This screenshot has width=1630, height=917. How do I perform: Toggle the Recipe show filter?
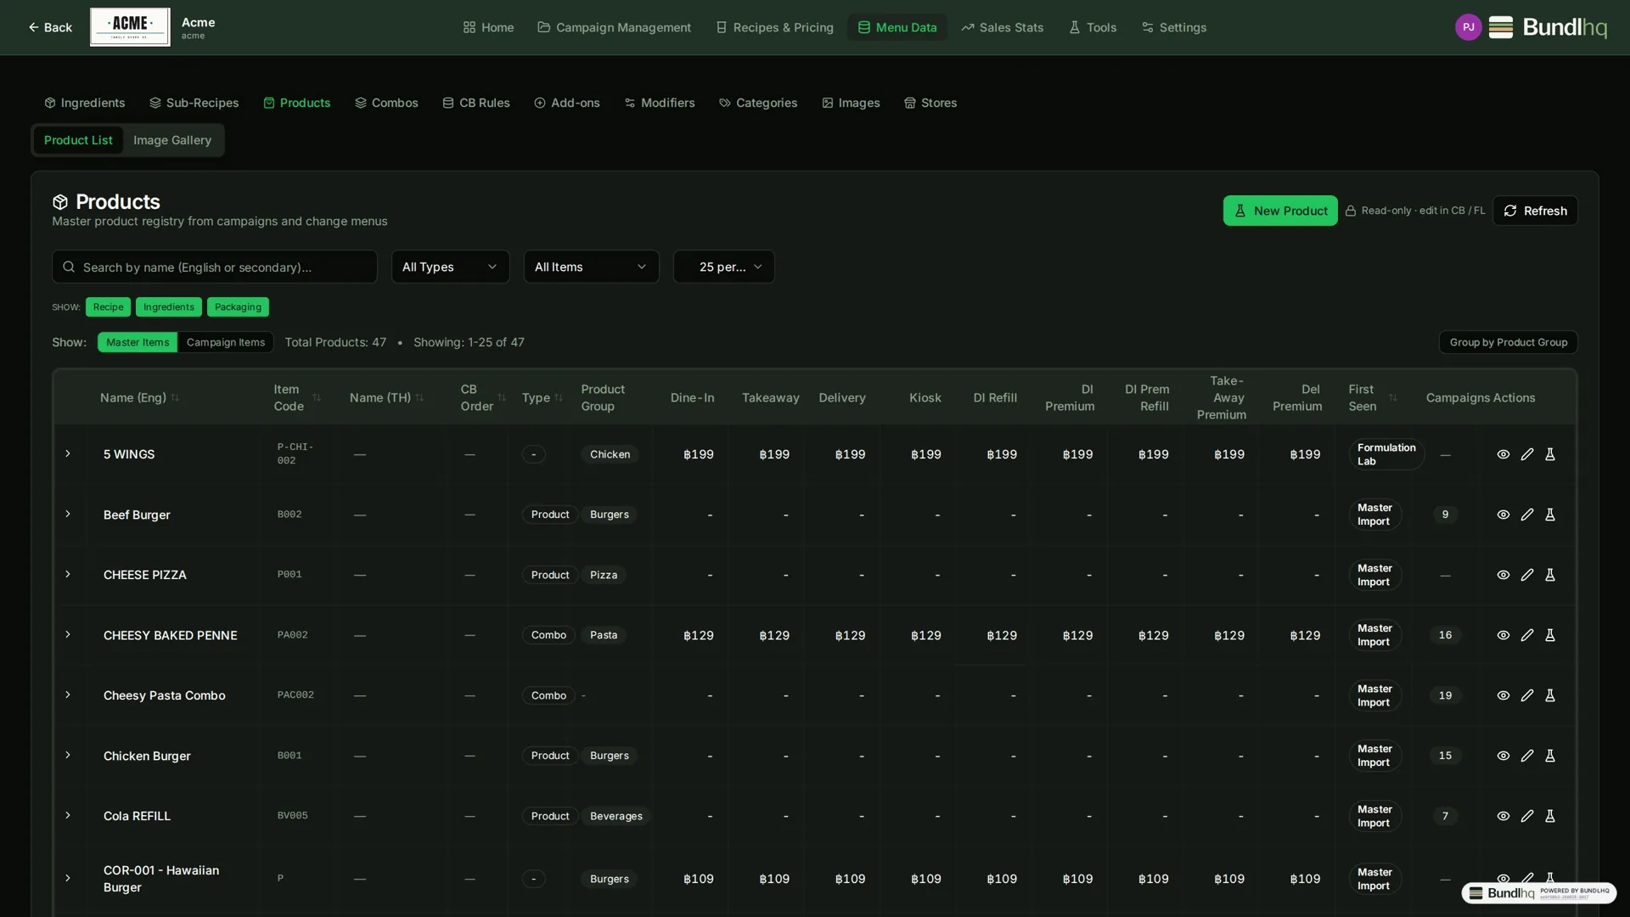click(x=108, y=307)
